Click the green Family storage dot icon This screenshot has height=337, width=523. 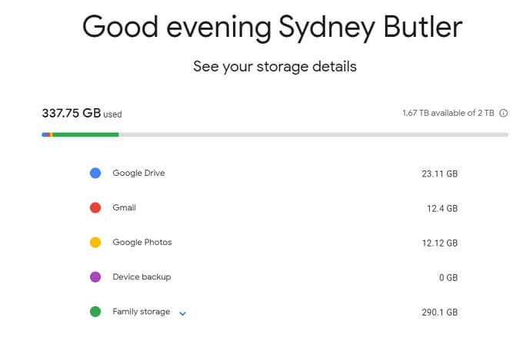95,312
